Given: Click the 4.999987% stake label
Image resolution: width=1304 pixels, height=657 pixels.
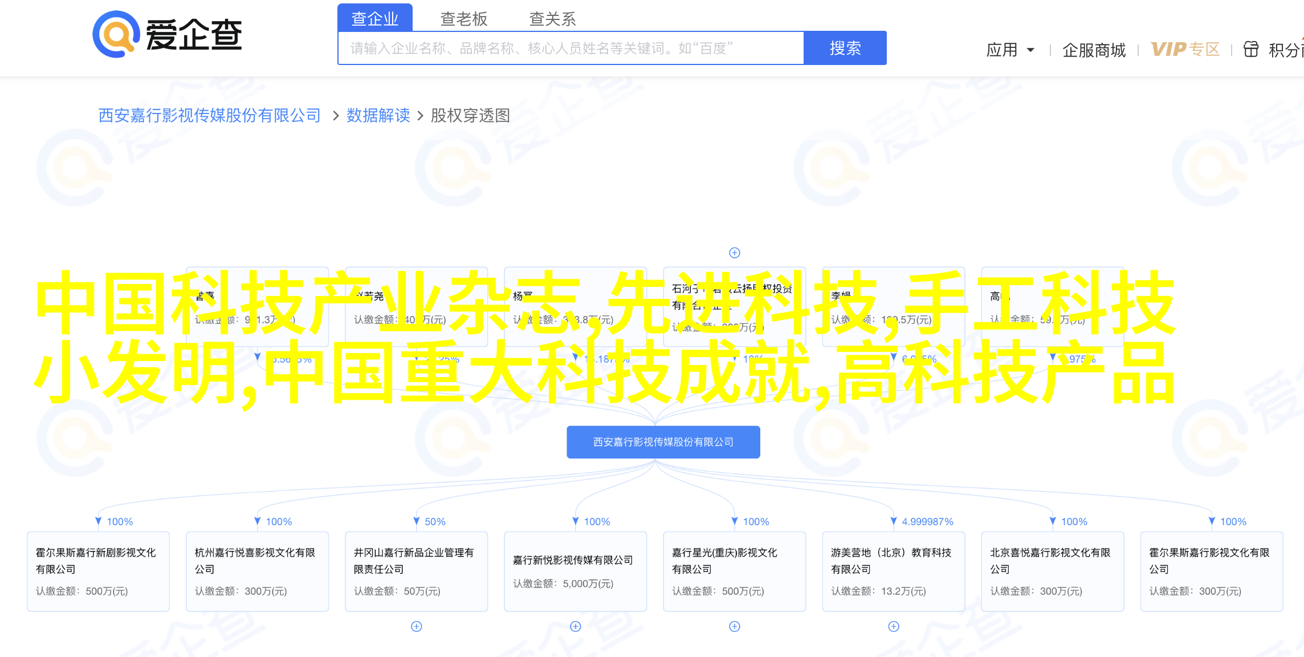Looking at the screenshot, I should (x=927, y=522).
